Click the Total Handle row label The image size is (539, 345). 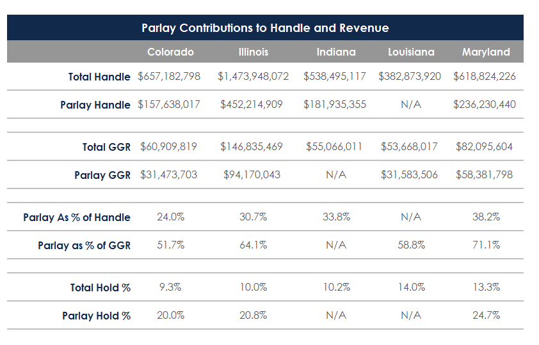click(99, 77)
